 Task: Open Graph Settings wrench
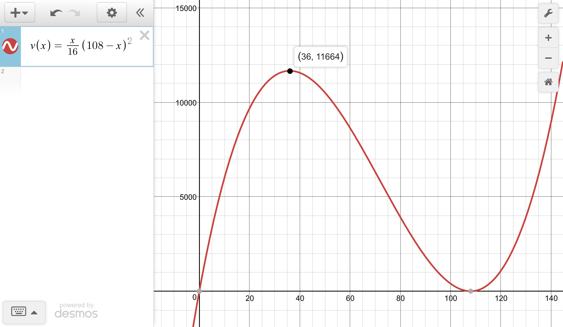click(548, 13)
